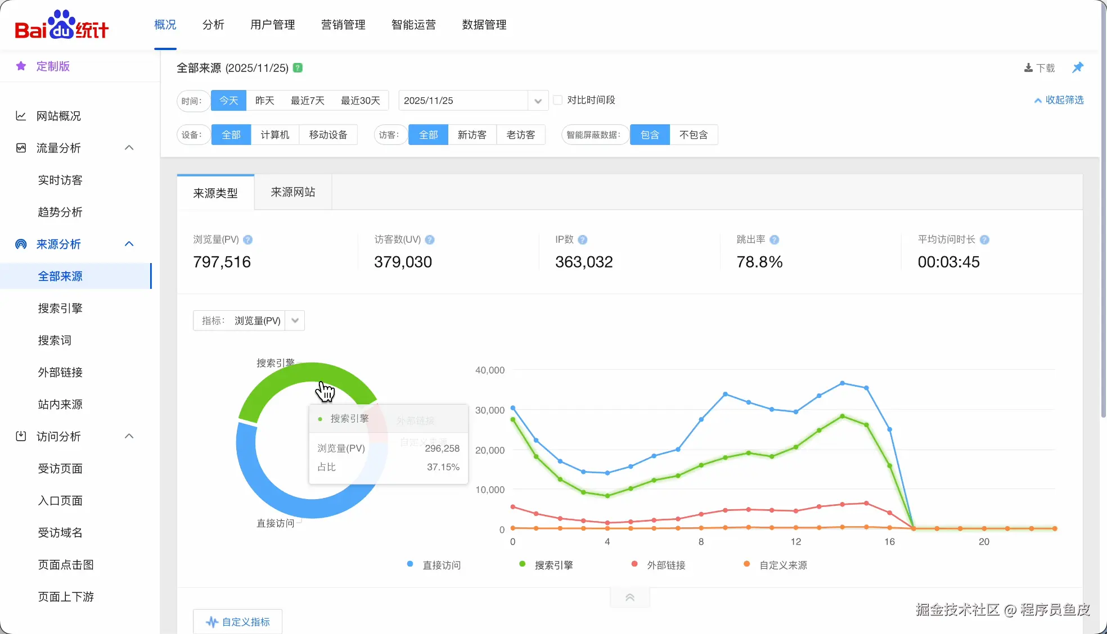Click the help icon next to 跳出率
The width and height of the screenshot is (1107, 634).
tap(775, 240)
